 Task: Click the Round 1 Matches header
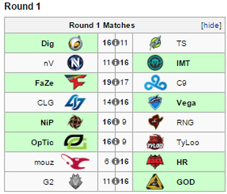click(x=102, y=26)
